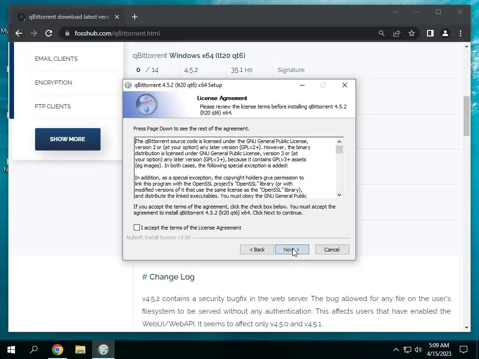Open File Explorer from taskbar
The image size is (479, 359).
click(x=80, y=350)
